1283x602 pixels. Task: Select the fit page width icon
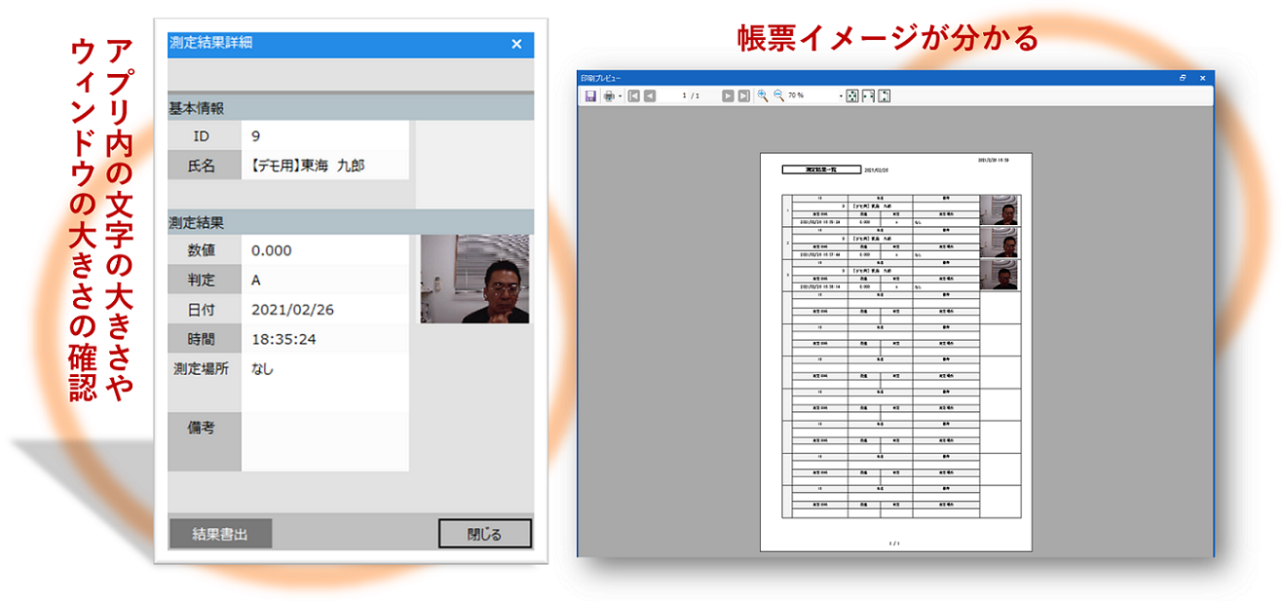coord(868,95)
